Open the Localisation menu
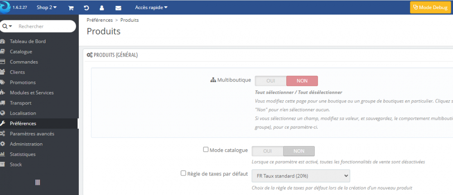 23,113
